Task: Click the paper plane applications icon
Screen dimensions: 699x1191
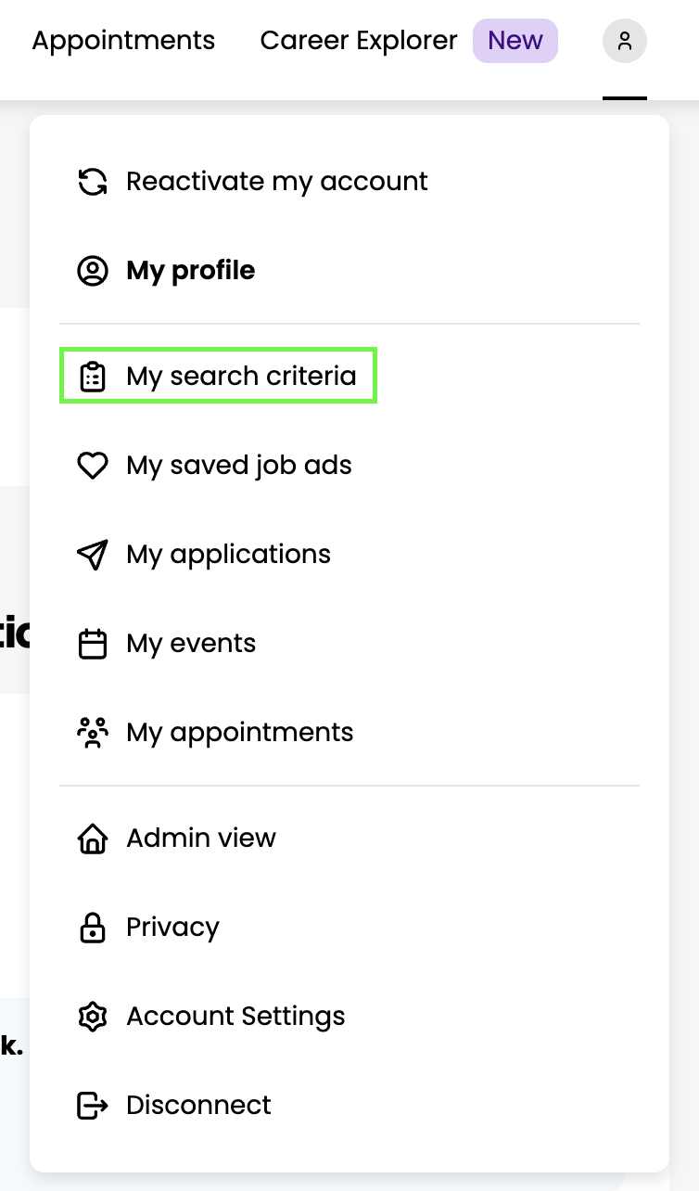Action: coord(93,554)
